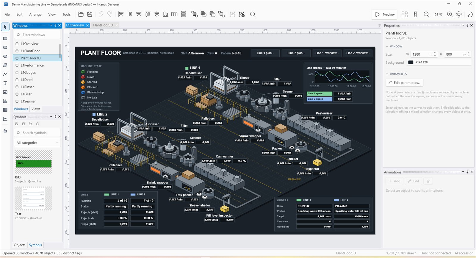Select the table tool
The height and width of the screenshot is (258, 476).
(5, 110)
